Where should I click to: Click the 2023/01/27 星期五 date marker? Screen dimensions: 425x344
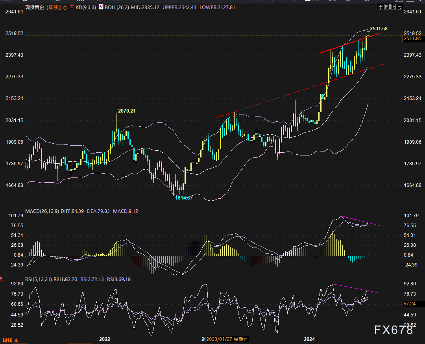[x=227, y=339]
